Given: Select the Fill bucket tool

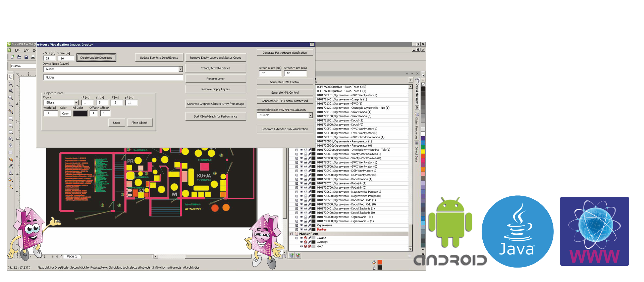Looking at the screenshot, I should [x=10, y=180].
